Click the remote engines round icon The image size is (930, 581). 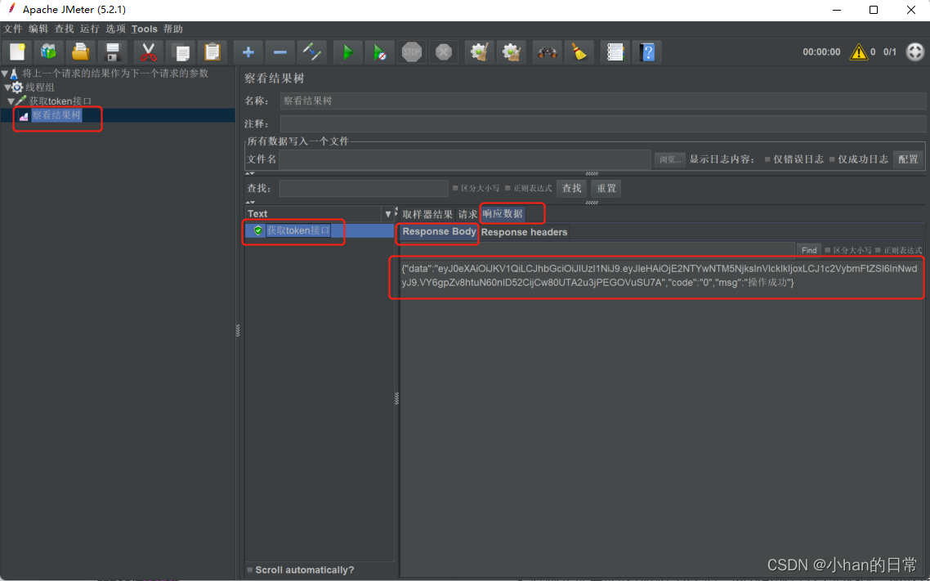(914, 52)
